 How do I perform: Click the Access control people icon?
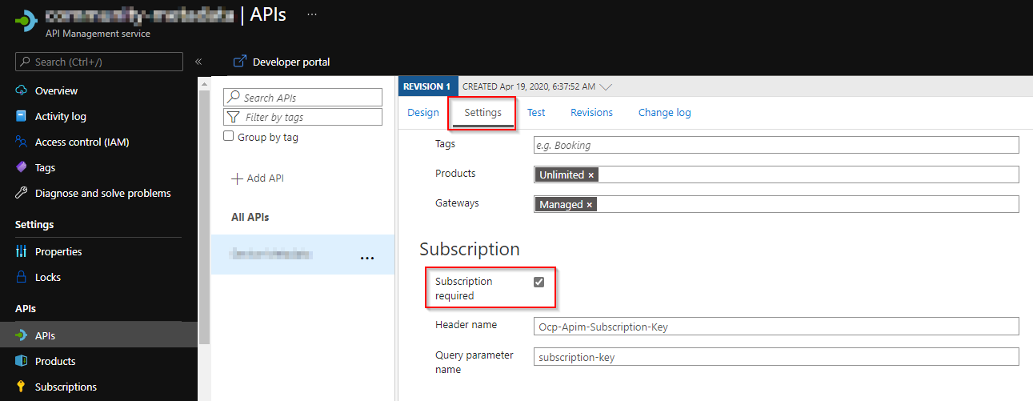pos(22,142)
